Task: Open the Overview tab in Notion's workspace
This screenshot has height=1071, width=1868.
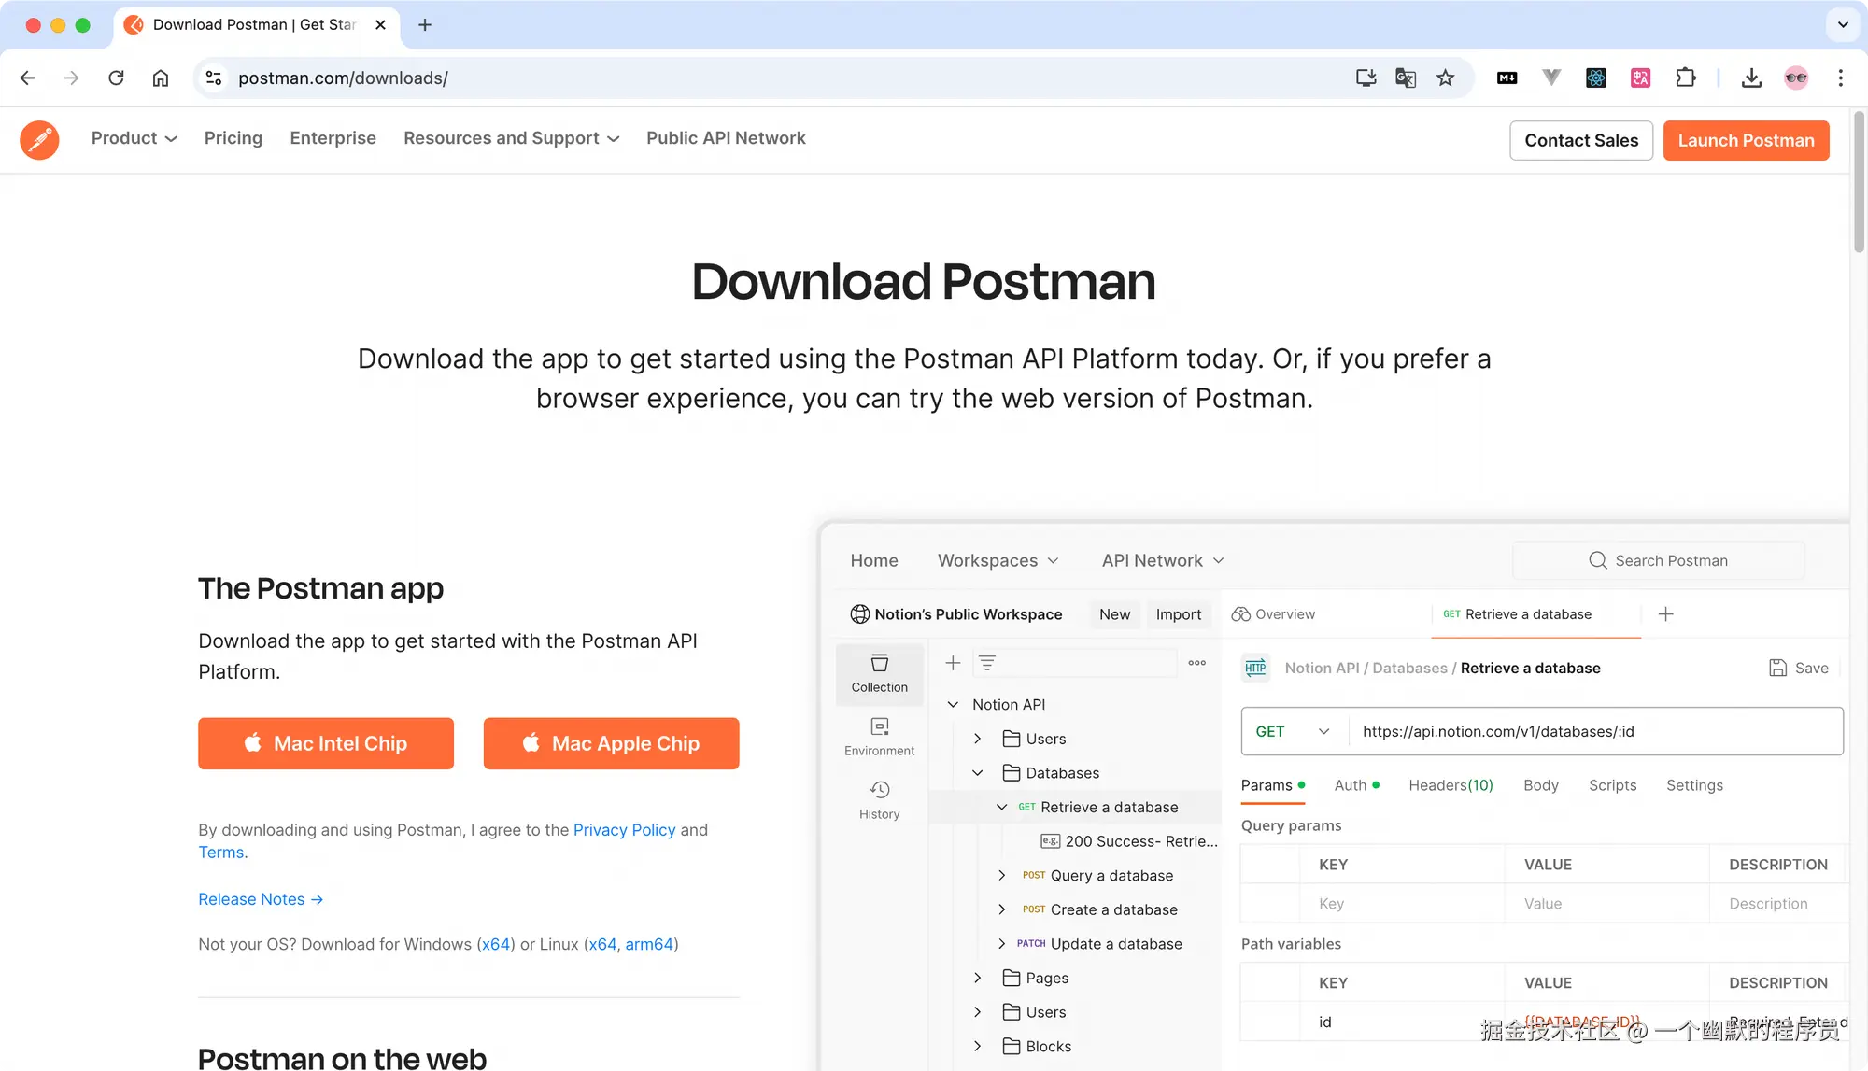Action: [x=1285, y=613]
